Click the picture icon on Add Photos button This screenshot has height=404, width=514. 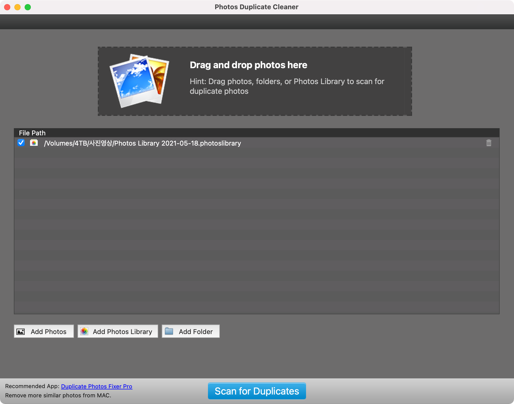coord(21,332)
